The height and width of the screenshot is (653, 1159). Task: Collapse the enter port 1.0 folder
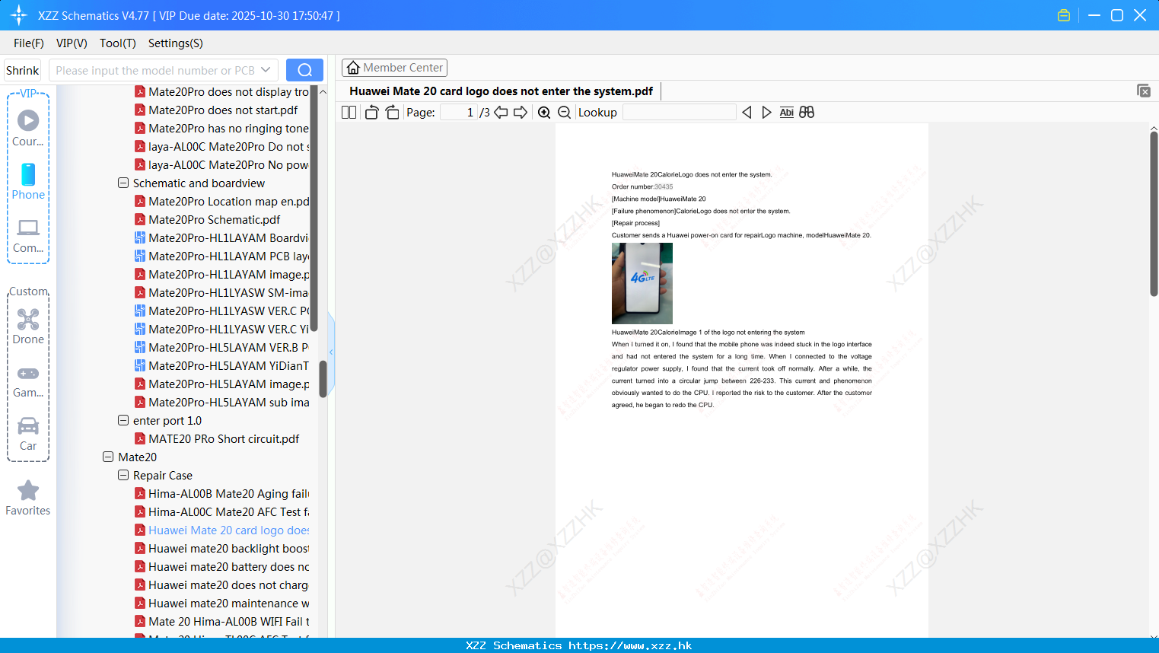(123, 420)
